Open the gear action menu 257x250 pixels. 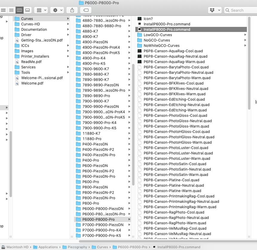click(57, 10)
